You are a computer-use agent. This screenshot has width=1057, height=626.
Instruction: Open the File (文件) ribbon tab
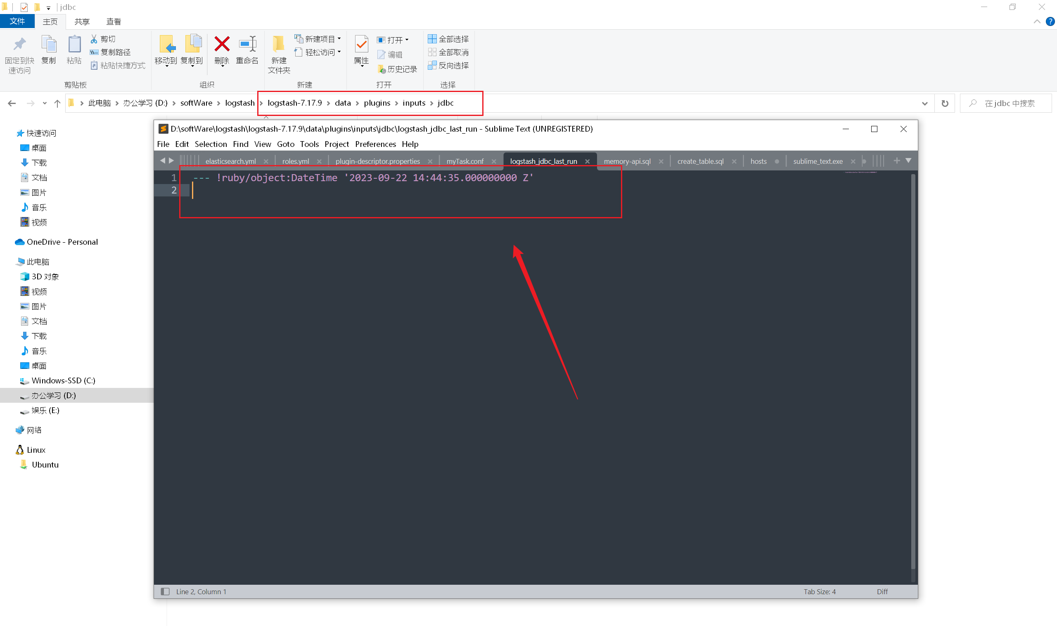[x=17, y=21]
